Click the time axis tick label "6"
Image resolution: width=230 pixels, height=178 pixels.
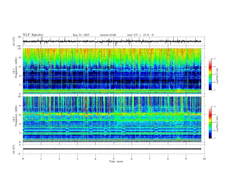(132, 159)
